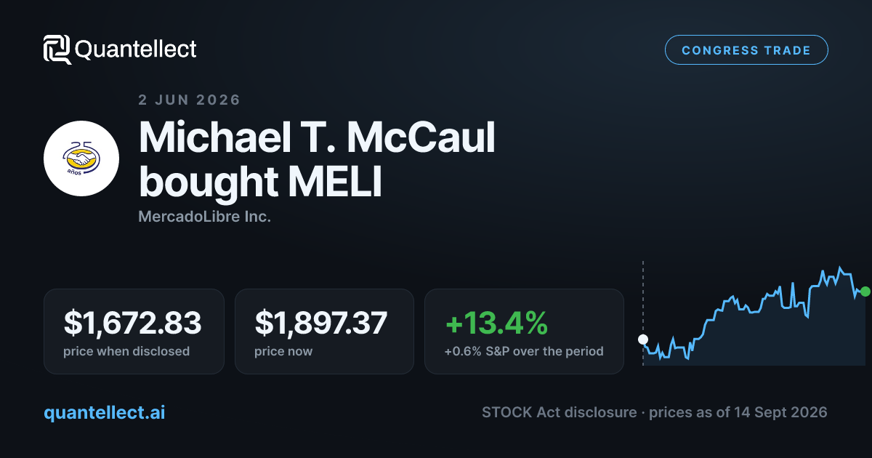Viewport: 872px width, 458px height.
Task: Click the Michael T. McCaul headline
Action: click(317, 136)
